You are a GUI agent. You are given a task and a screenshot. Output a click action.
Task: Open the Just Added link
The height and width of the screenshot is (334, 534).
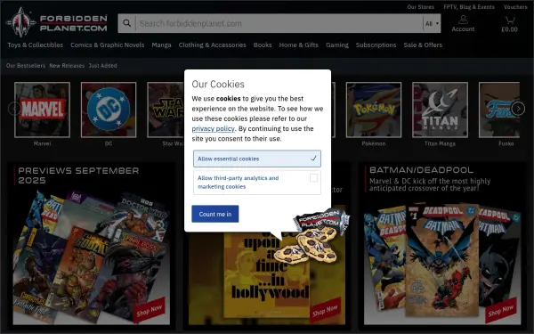coord(103,65)
